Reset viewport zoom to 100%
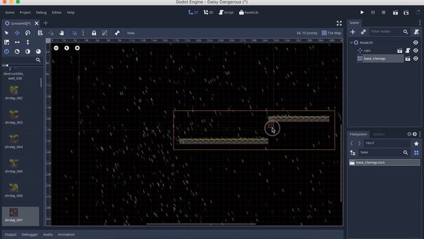Image resolution: width=424 pixels, height=239 pixels. (66, 48)
